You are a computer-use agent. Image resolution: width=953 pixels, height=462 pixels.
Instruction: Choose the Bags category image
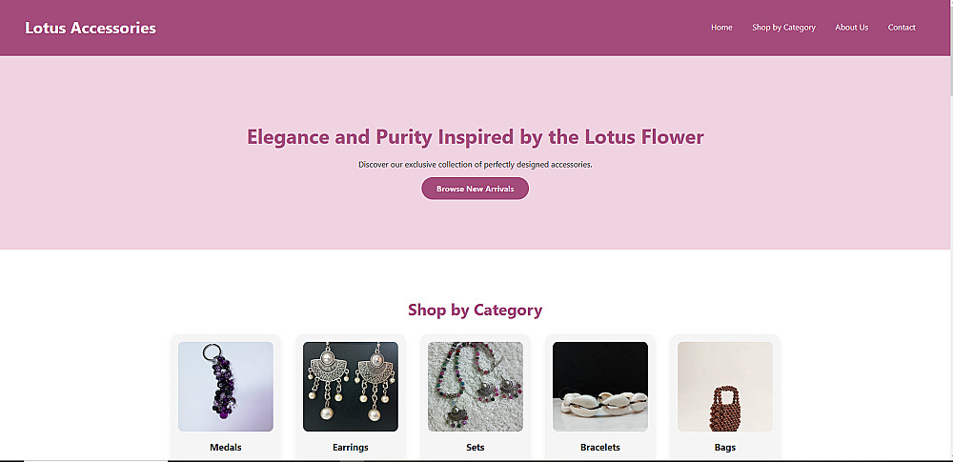(724, 387)
